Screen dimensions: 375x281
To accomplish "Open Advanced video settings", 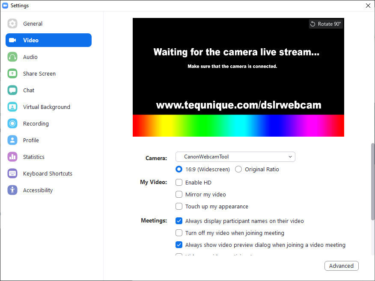I will point(342,266).
